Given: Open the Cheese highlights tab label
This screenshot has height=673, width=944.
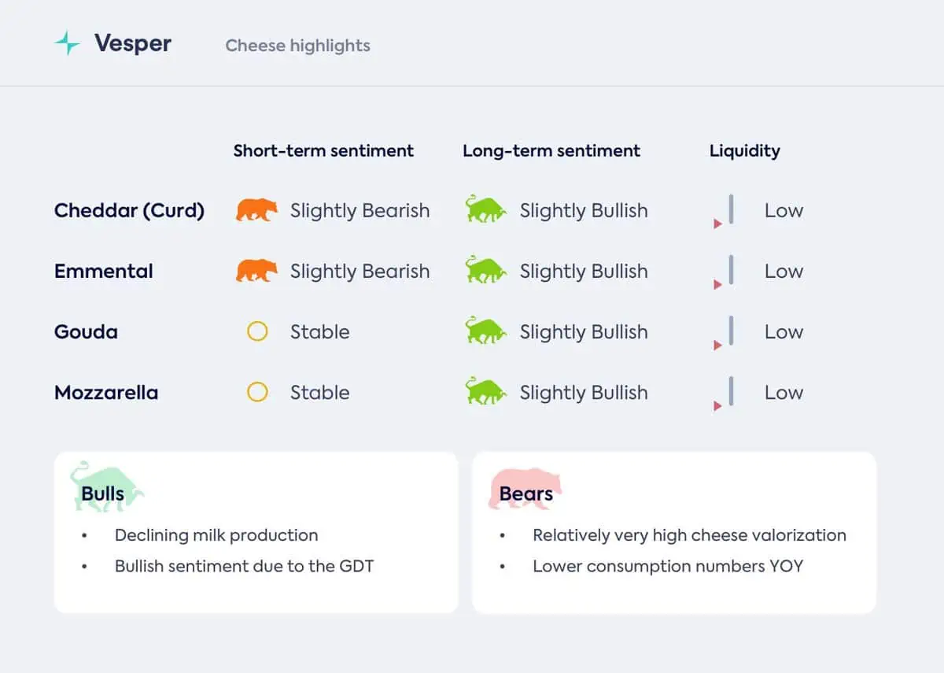Looking at the screenshot, I should click(x=298, y=46).
